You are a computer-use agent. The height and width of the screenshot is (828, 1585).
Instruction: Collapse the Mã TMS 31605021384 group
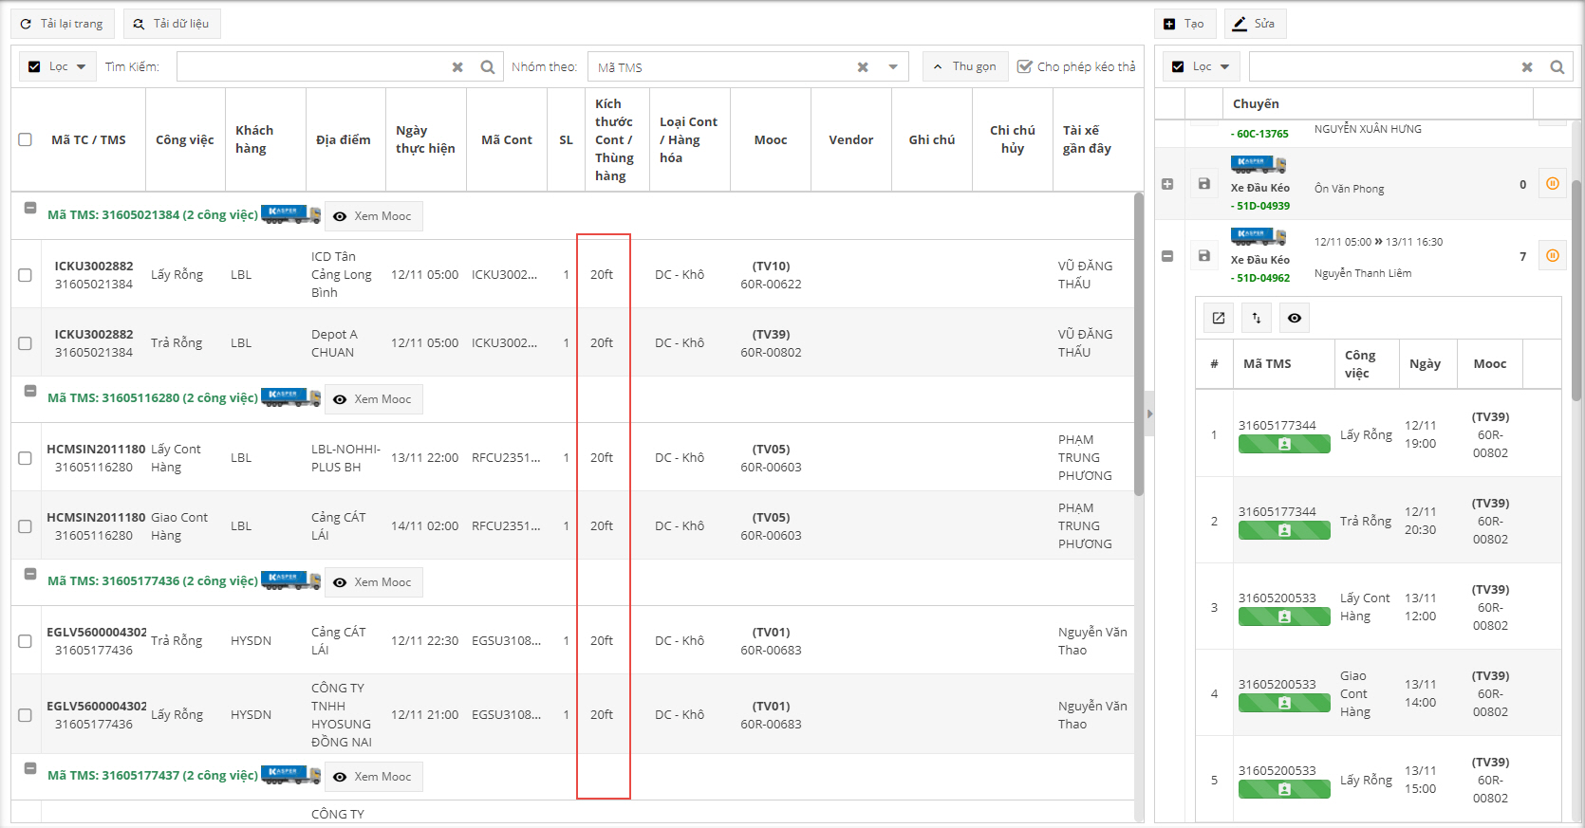point(30,208)
